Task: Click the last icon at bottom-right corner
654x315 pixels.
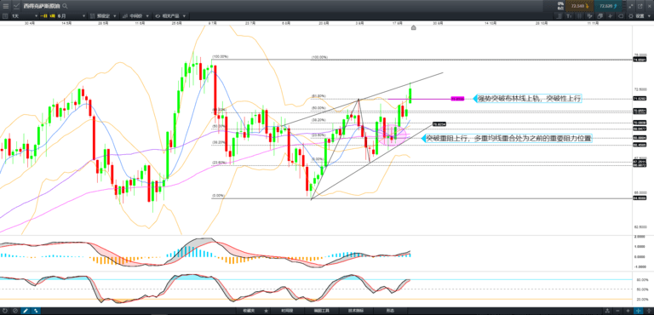Action: [649, 311]
